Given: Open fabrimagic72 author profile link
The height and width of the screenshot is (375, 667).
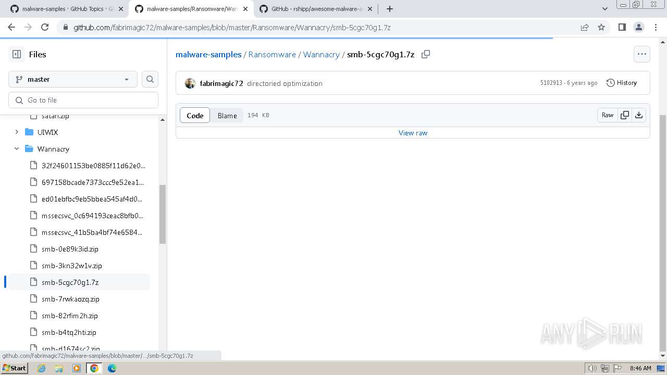Looking at the screenshot, I should click(221, 83).
